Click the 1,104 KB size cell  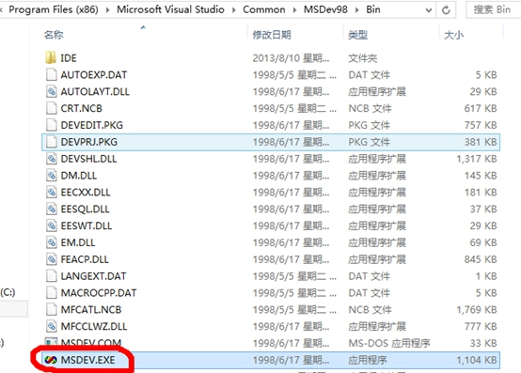click(x=477, y=360)
